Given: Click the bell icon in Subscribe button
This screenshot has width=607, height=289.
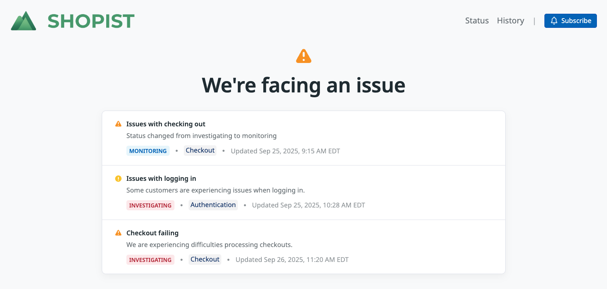Looking at the screenshot, I should pos(554,21).
